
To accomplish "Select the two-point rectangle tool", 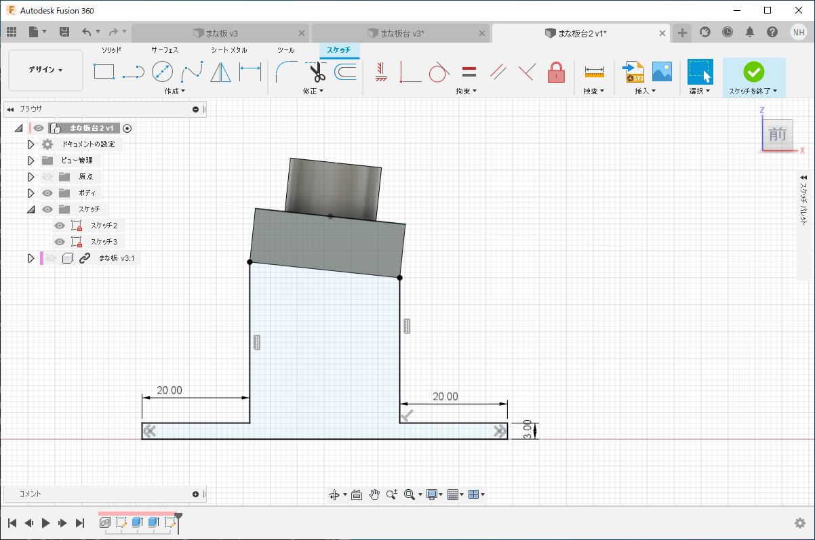I will click(x=104, y=71).
